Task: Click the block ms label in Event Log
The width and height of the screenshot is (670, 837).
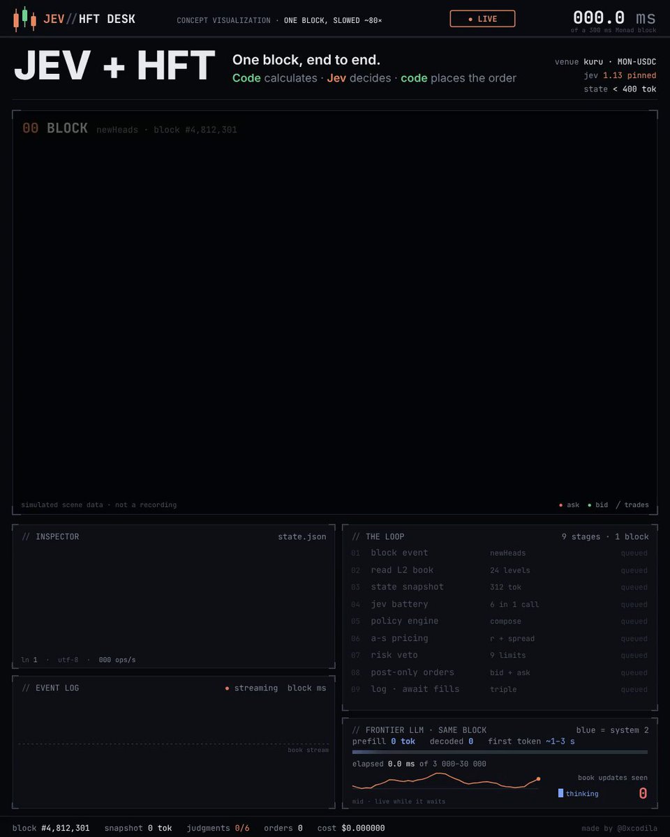Action: pyautogui.click(x=307, y=688)
